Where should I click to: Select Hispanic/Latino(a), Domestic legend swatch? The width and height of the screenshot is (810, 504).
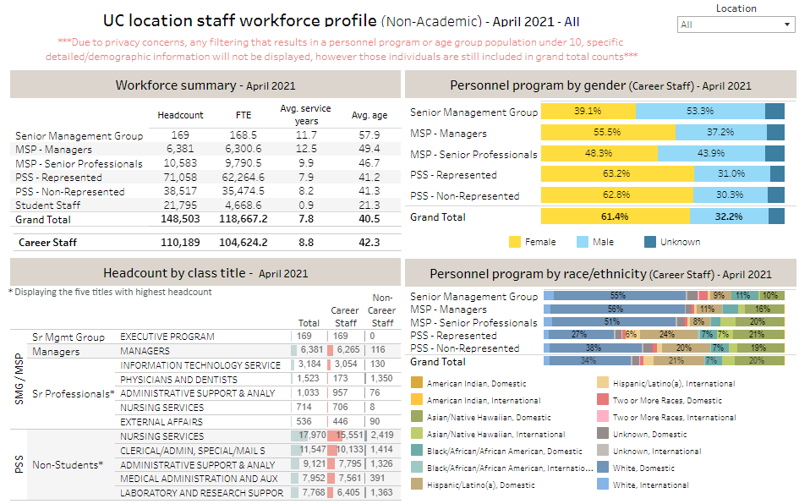416,485
